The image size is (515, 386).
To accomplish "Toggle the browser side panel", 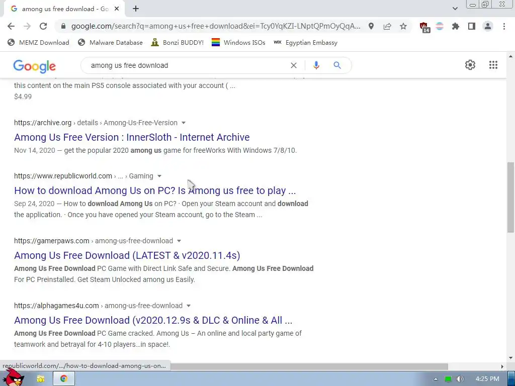I will point(472,26).
